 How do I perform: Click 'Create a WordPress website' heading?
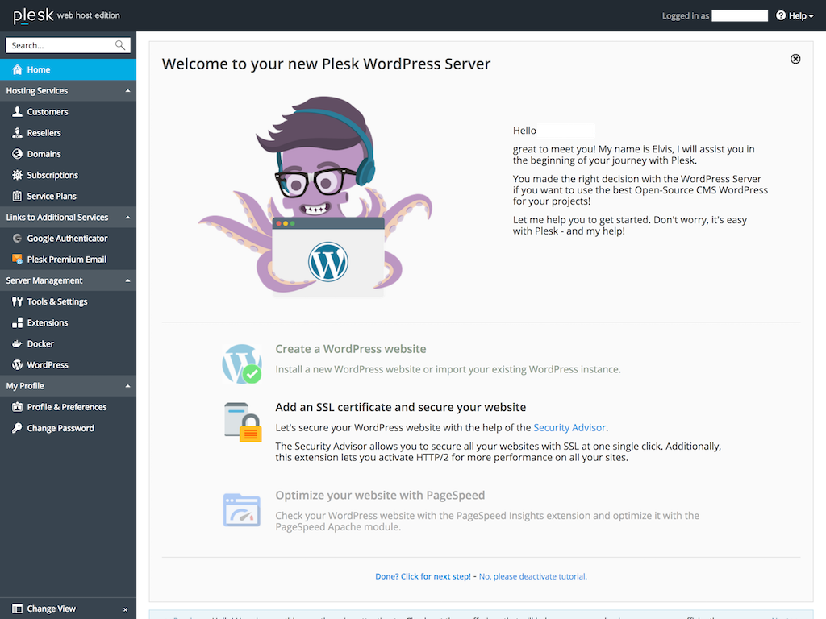351,349
